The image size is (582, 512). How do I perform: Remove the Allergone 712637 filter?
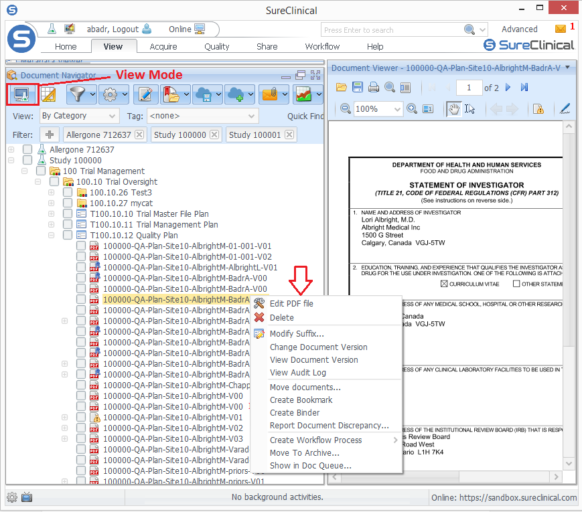point(139,135)
